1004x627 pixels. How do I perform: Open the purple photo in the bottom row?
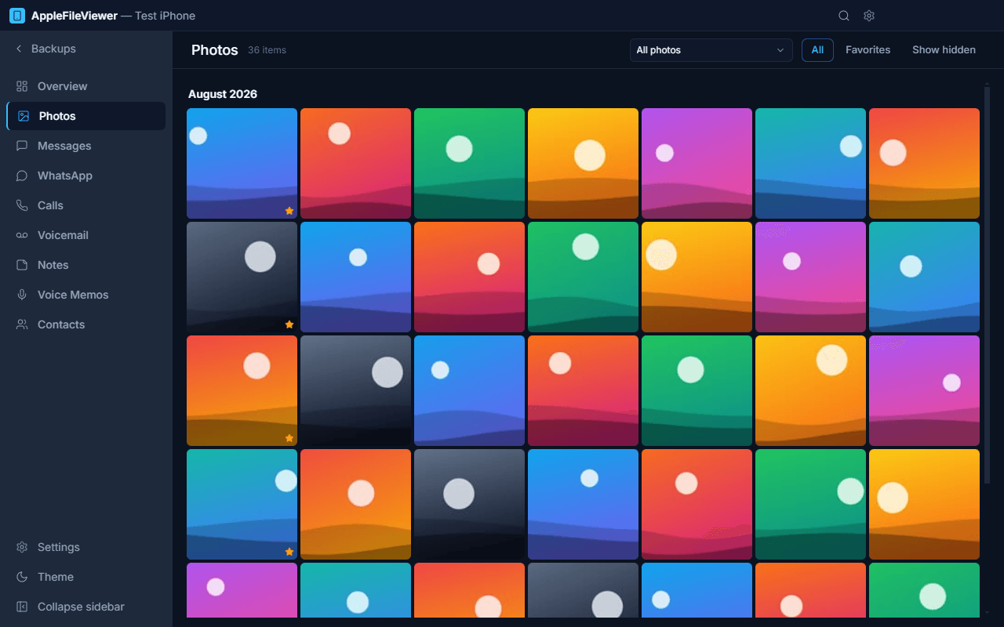pyautogui.click(x=242, y=590)
